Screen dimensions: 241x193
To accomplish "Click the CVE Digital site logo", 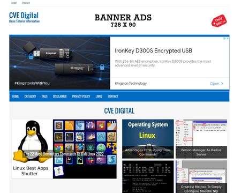I will (x=24, y=16).
